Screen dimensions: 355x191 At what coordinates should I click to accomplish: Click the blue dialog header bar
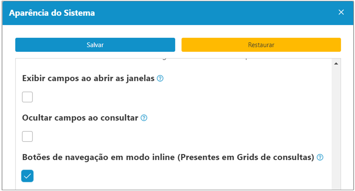pos(178,13)
